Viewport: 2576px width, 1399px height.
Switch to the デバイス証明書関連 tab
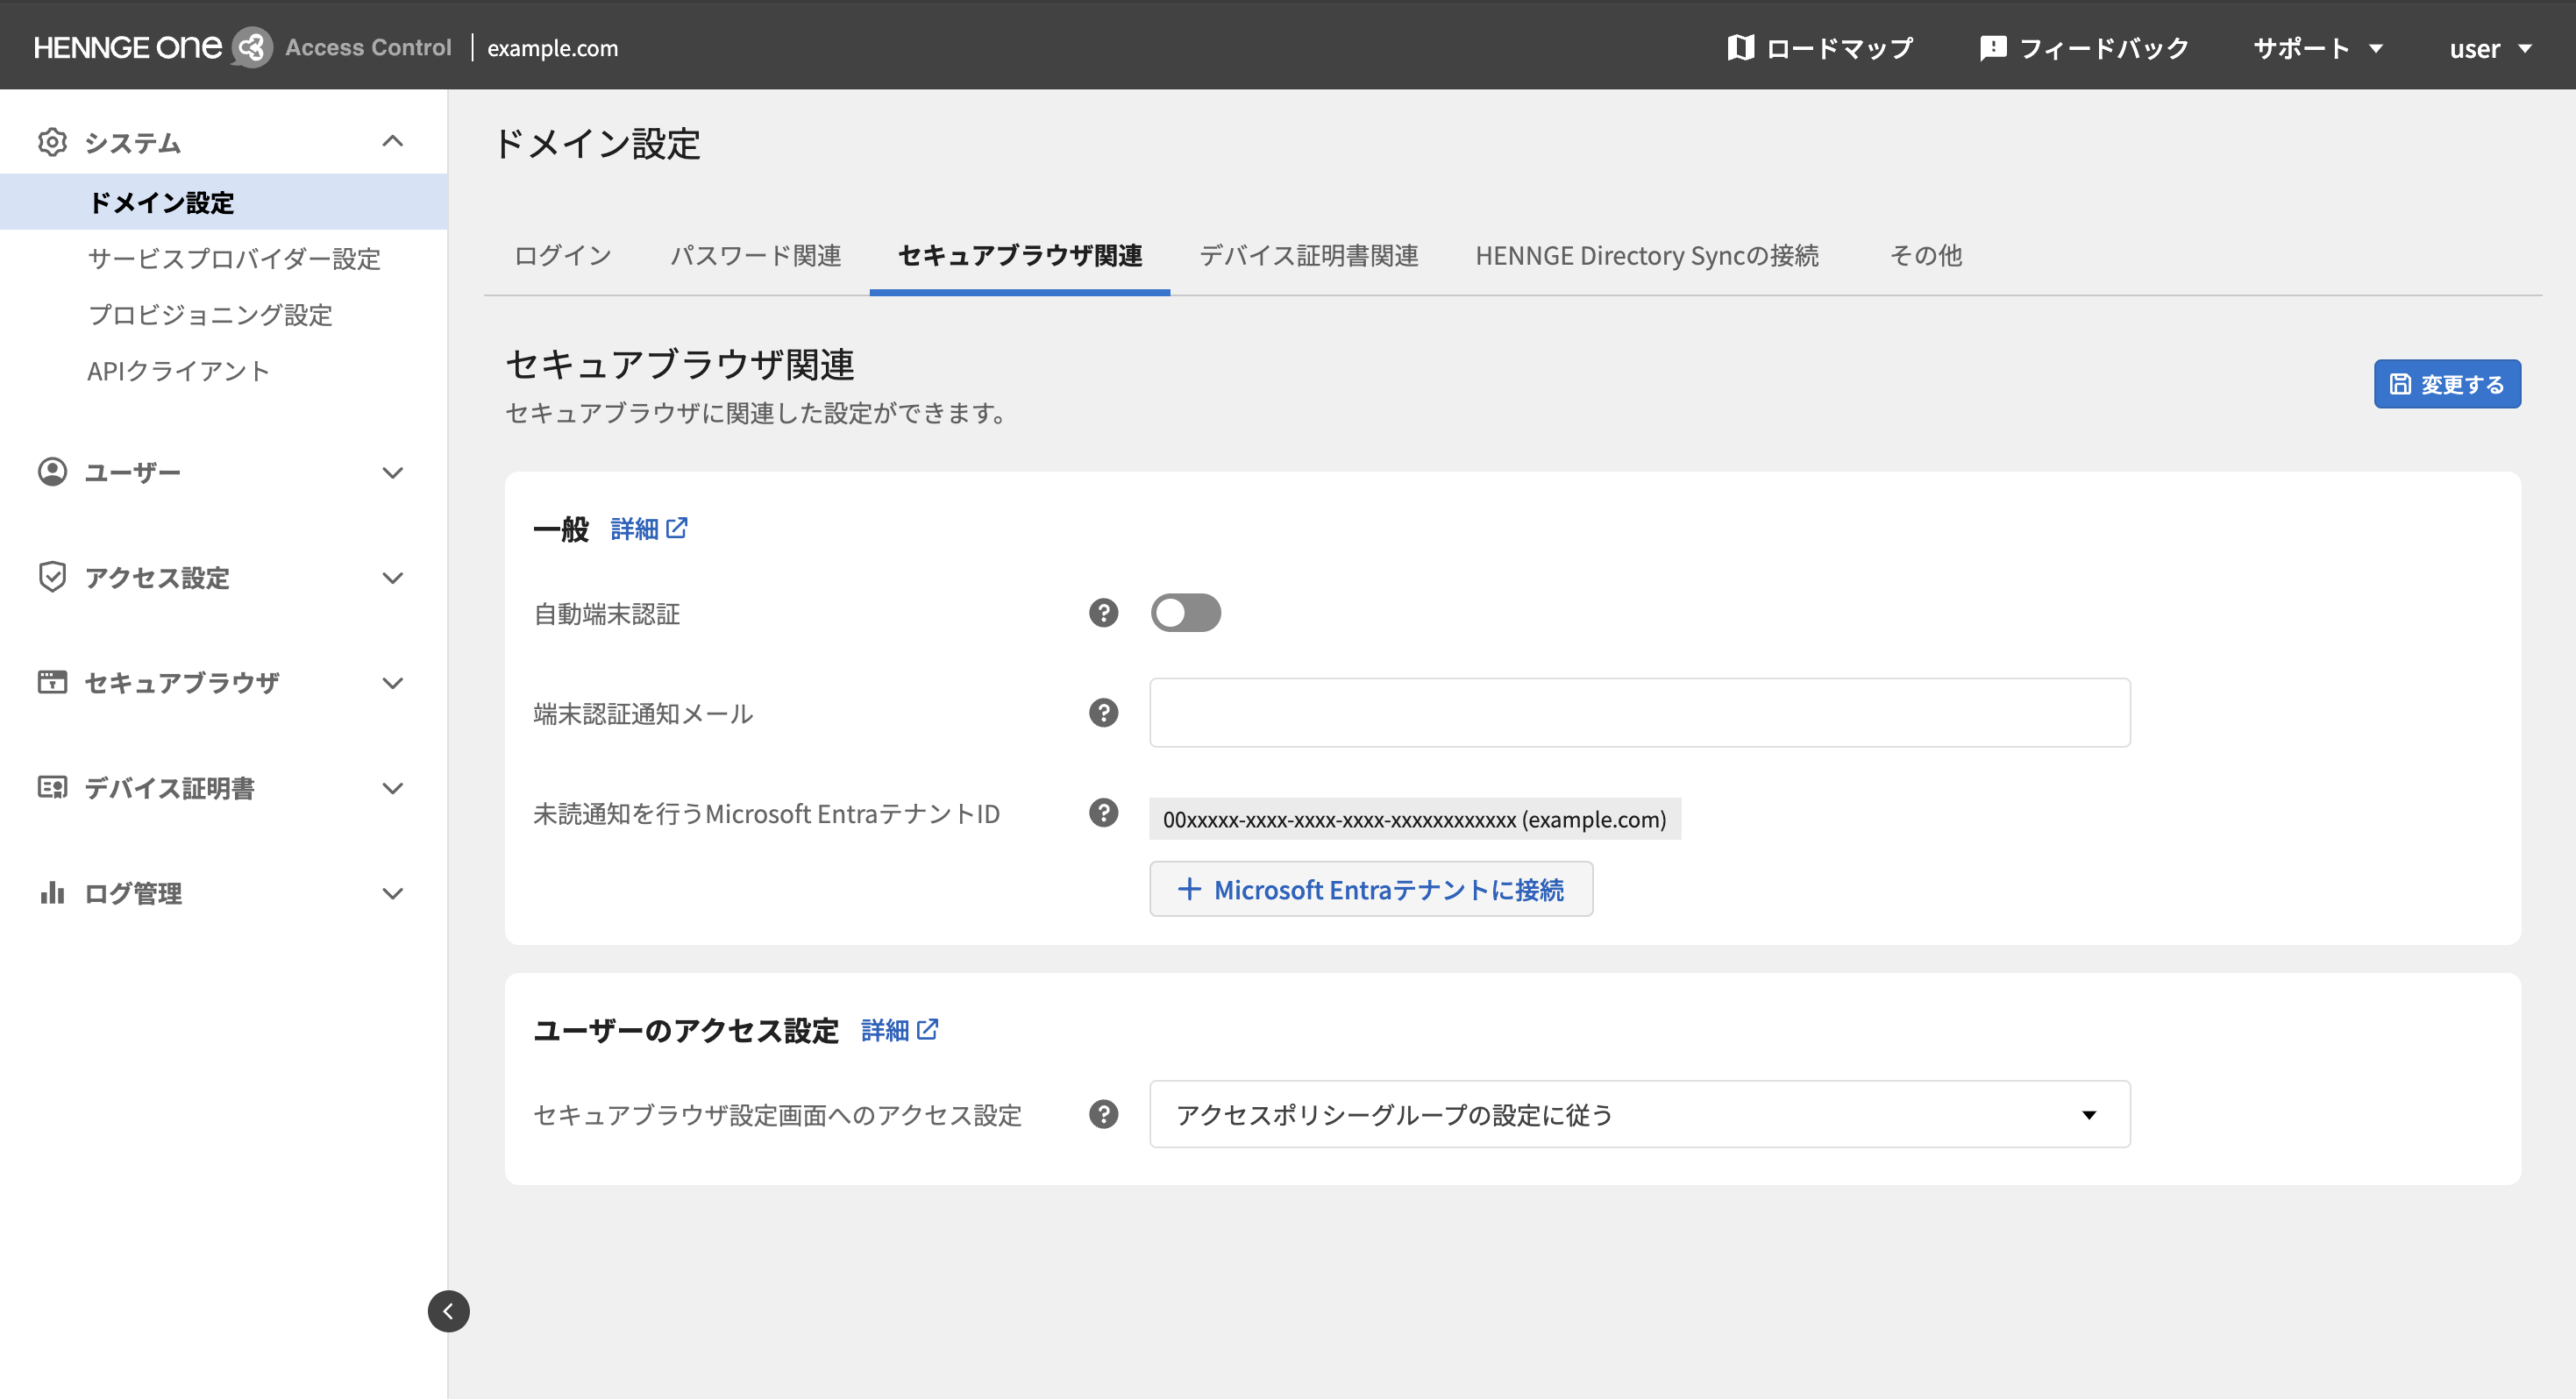[x=1308, y=256]
